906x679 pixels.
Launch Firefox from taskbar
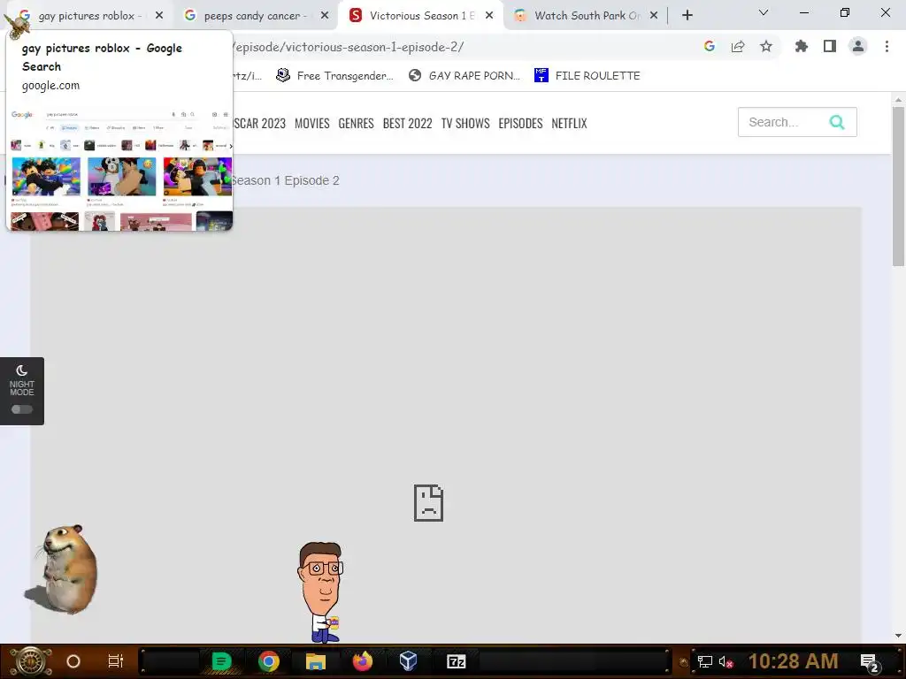(x=362, y=661)
